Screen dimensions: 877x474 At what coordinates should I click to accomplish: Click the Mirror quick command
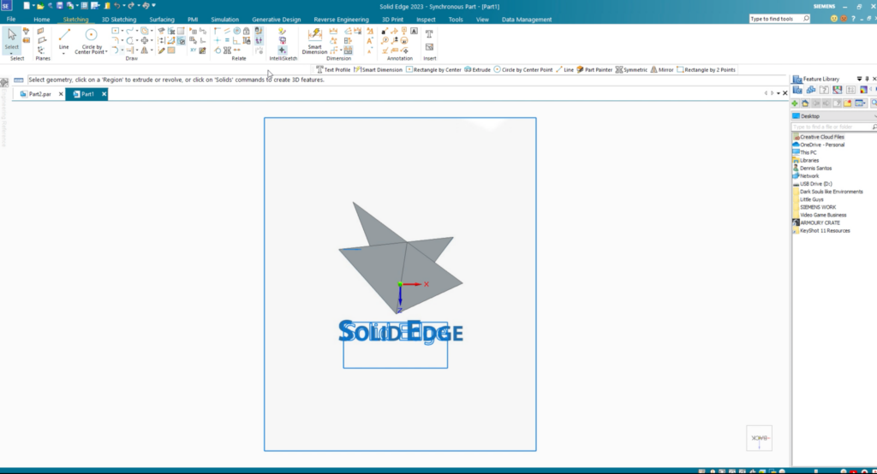pyautogui.click(x=662, y=70)
